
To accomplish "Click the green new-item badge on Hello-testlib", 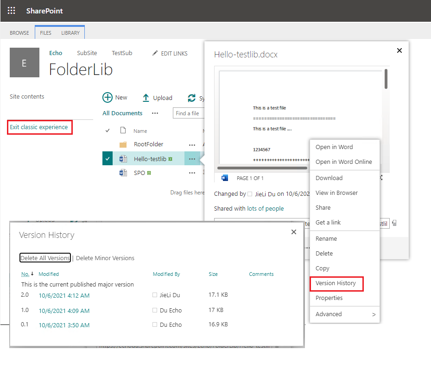I will click(x=171, y=159).
